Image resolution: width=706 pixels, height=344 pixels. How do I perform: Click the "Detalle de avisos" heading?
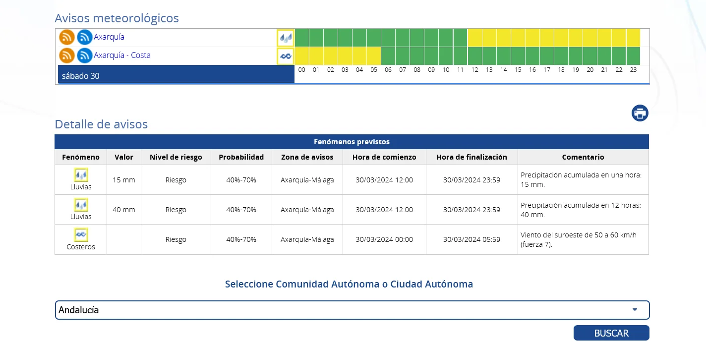pos(101,124)
